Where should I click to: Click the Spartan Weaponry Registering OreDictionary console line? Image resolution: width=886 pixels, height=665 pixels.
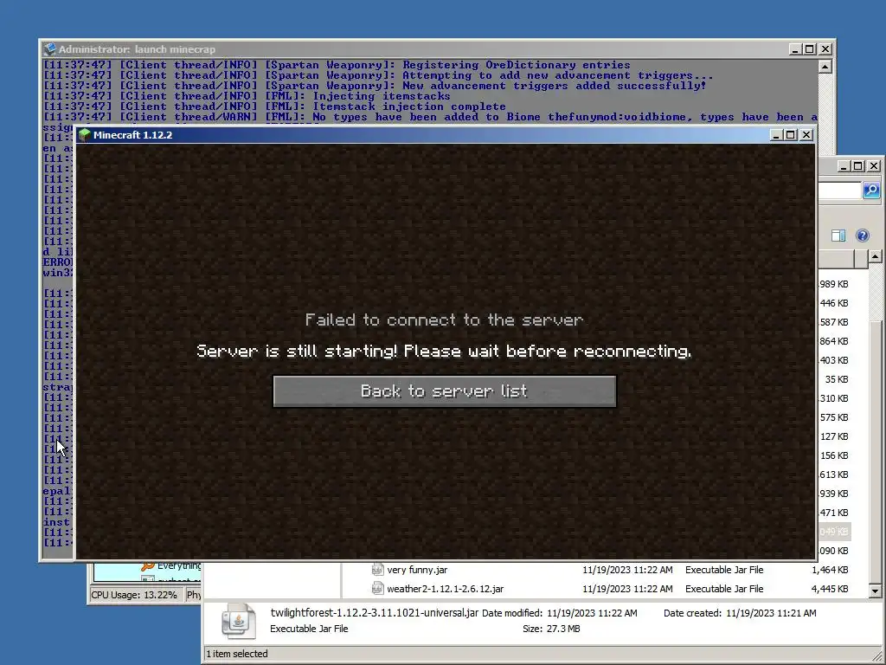[x=337, y=65]
